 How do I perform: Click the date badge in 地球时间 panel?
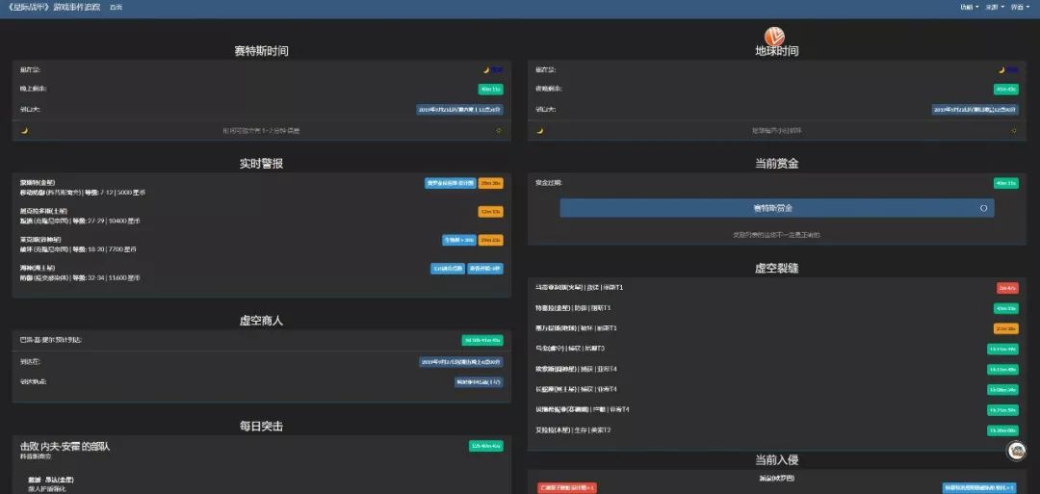pos(975,110)
